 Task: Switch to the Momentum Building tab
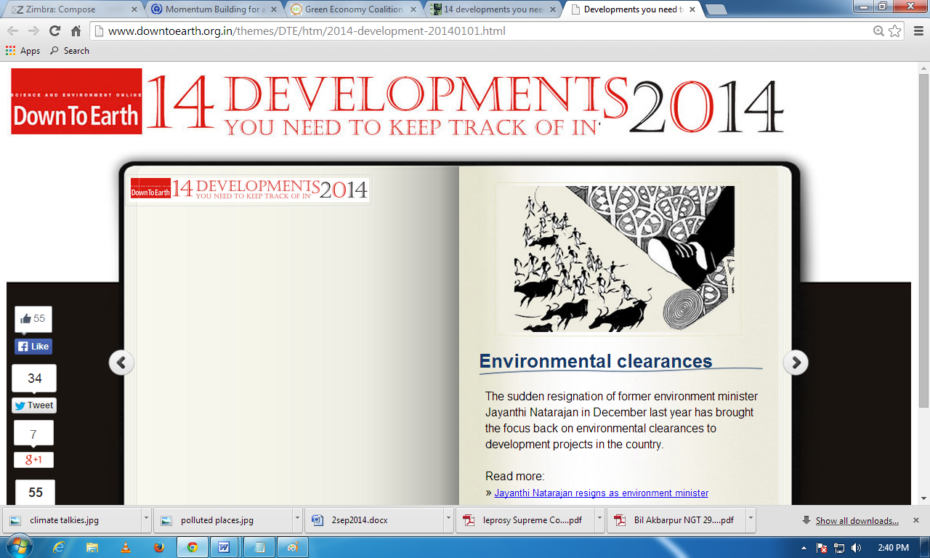pyautogui.click(x=212, y=9)
